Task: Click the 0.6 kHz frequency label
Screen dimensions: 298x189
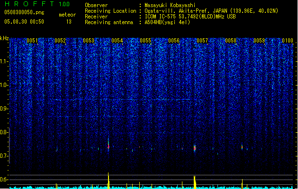Action: pyautogui.click(x=4, y=180)
